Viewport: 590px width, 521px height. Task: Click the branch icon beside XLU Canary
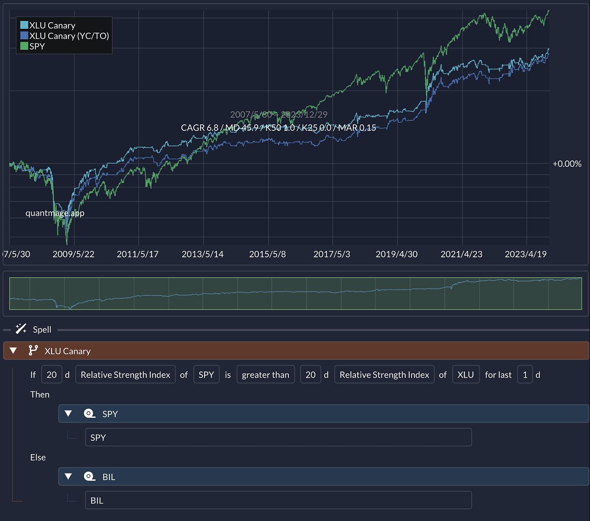pyautogui.click(x=33, y=350)
